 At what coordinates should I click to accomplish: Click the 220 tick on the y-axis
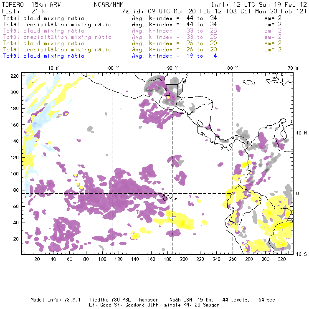click(15, 76)
